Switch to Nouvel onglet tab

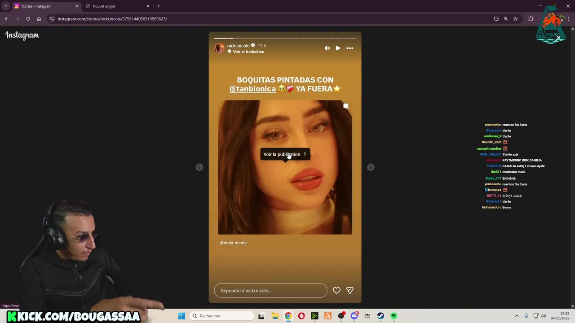pos(117,6)
